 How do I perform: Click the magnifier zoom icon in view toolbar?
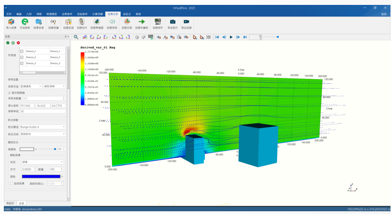(x=76, y=37)
